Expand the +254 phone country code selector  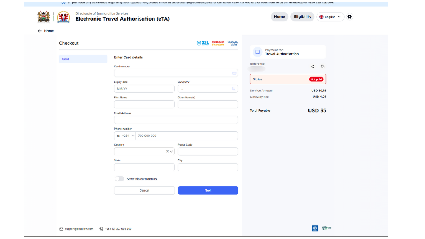pyautogui.click(x=125, y=136)
